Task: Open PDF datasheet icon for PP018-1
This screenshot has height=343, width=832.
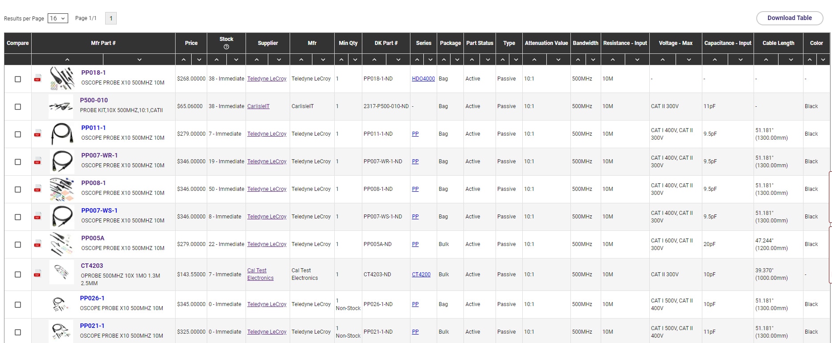Action: 38,79
